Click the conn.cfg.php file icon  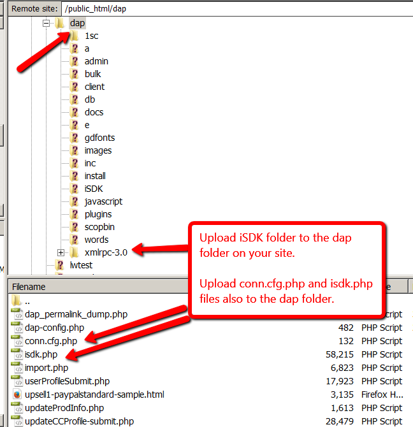pos(17,341)
